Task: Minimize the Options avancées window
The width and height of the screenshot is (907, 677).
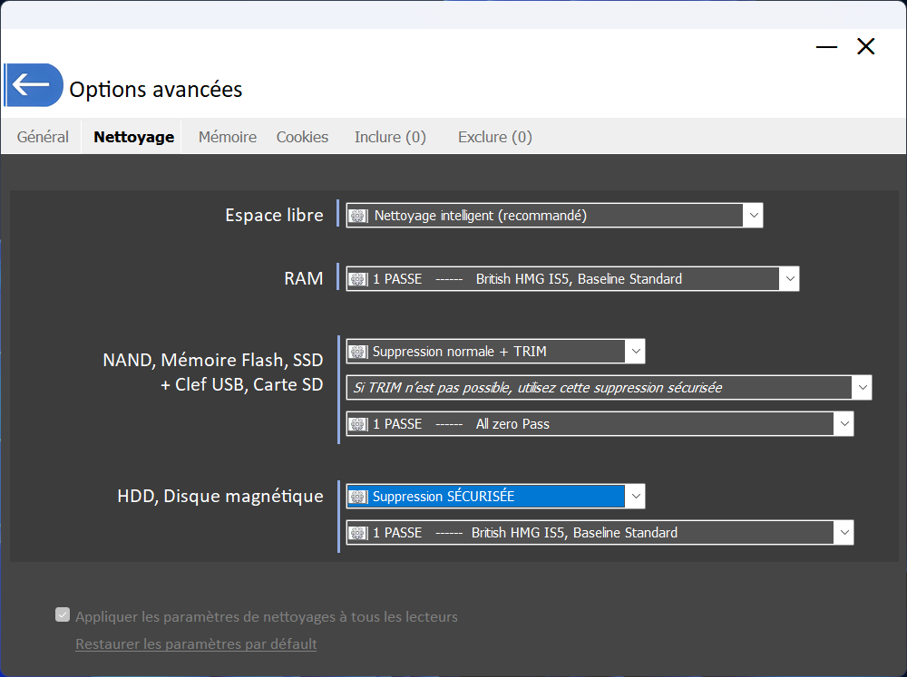Action: tap(826, 47)
